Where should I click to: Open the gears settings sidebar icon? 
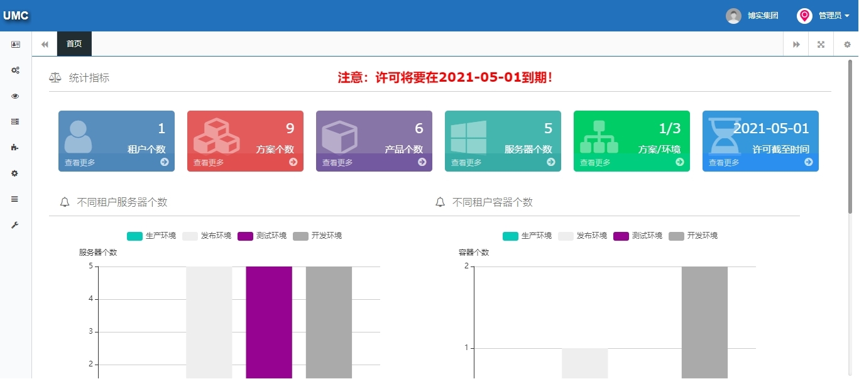(16, 70)
